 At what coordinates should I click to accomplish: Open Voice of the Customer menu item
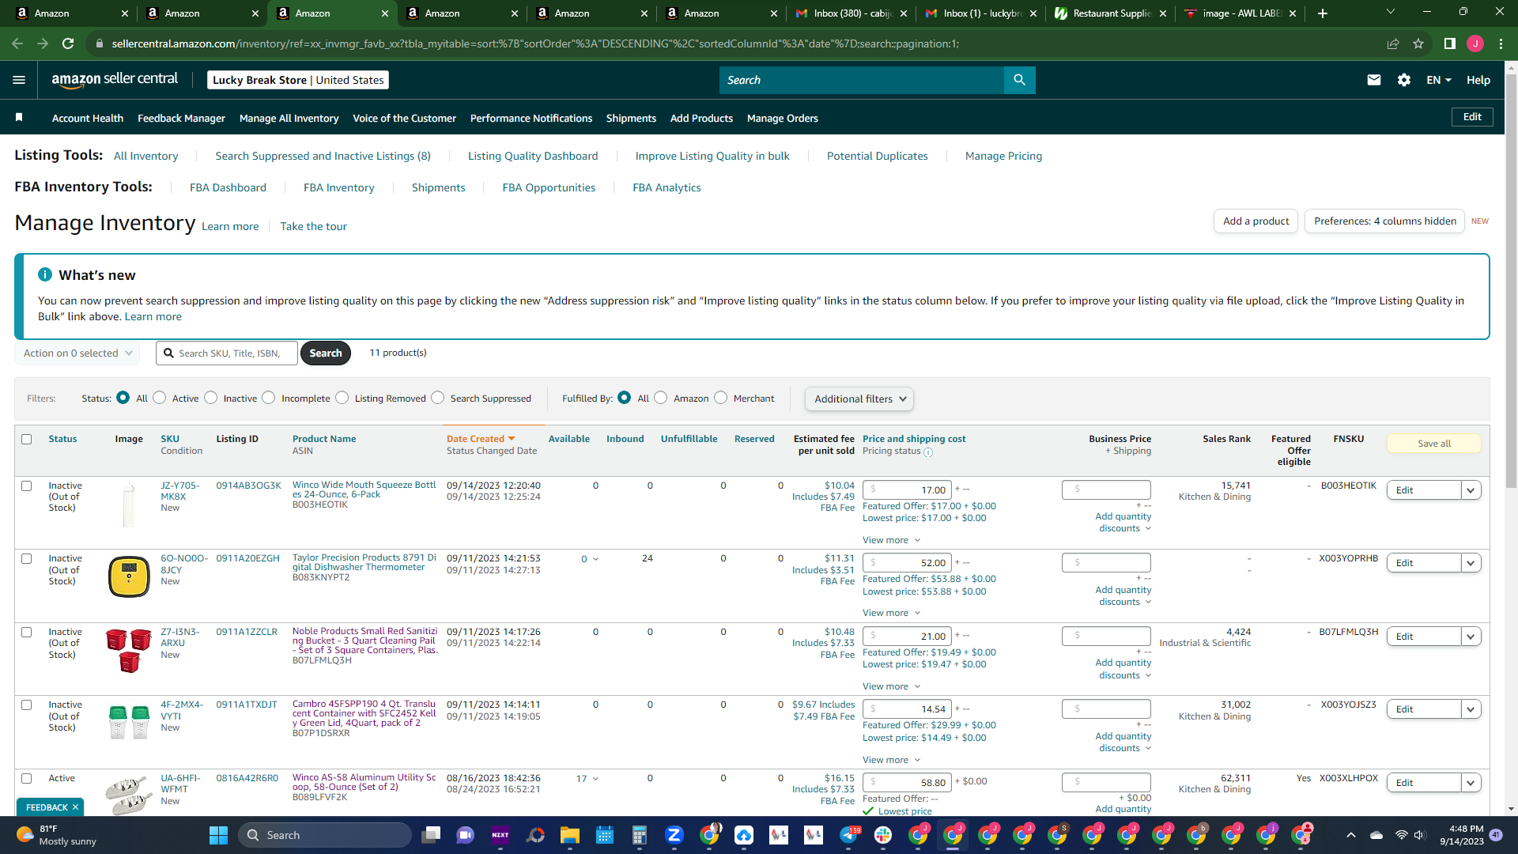pyautogui.click(x=404, y=118)
